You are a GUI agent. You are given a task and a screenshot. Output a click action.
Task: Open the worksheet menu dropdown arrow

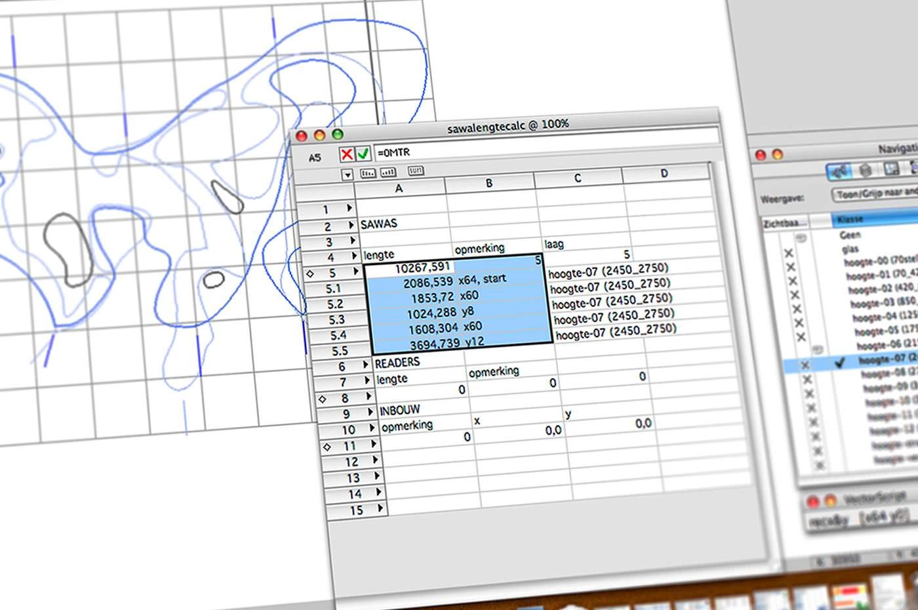coord(348,175)
